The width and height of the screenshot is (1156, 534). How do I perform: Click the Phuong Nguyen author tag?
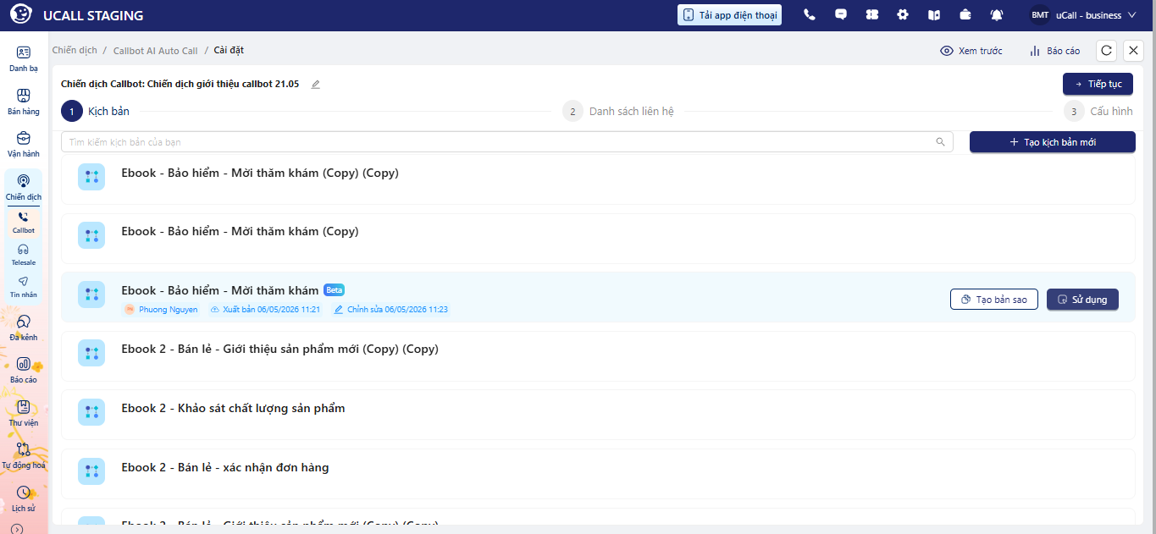(161, 310)
